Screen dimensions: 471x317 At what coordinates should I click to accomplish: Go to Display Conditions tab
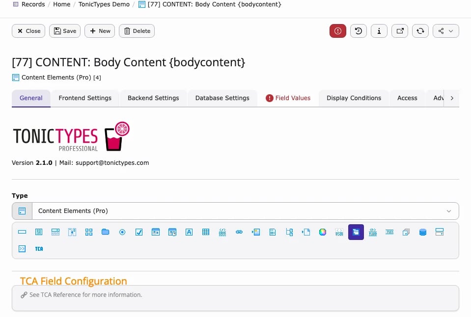click(354, 98)
